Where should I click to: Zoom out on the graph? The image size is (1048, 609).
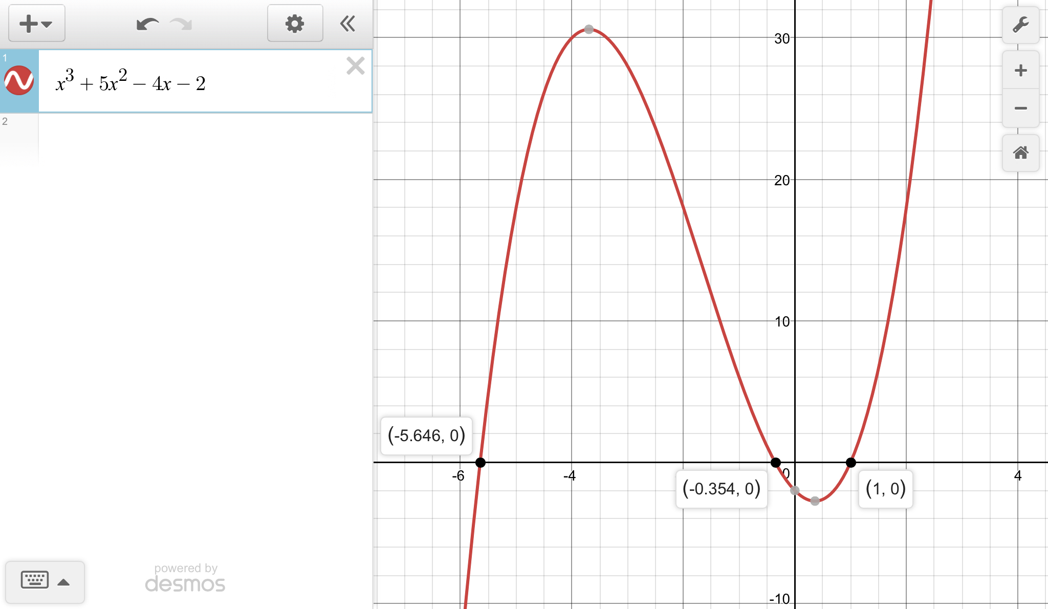1020,108
